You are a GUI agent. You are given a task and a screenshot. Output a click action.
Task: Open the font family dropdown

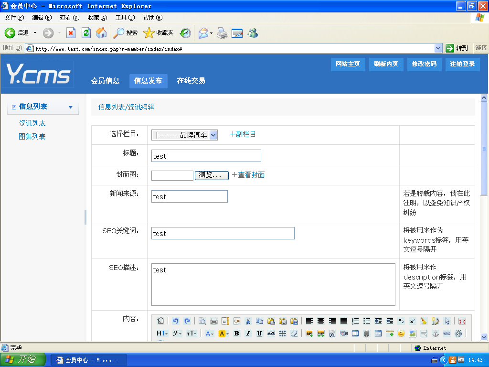(x=178, y=333)
